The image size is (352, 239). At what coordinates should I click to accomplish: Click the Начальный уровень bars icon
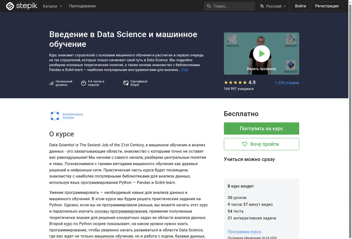pos(51,83)
